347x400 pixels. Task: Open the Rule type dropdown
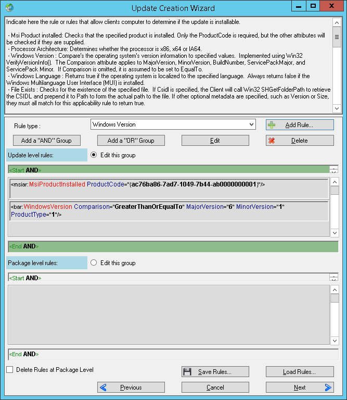click(173, 124)
